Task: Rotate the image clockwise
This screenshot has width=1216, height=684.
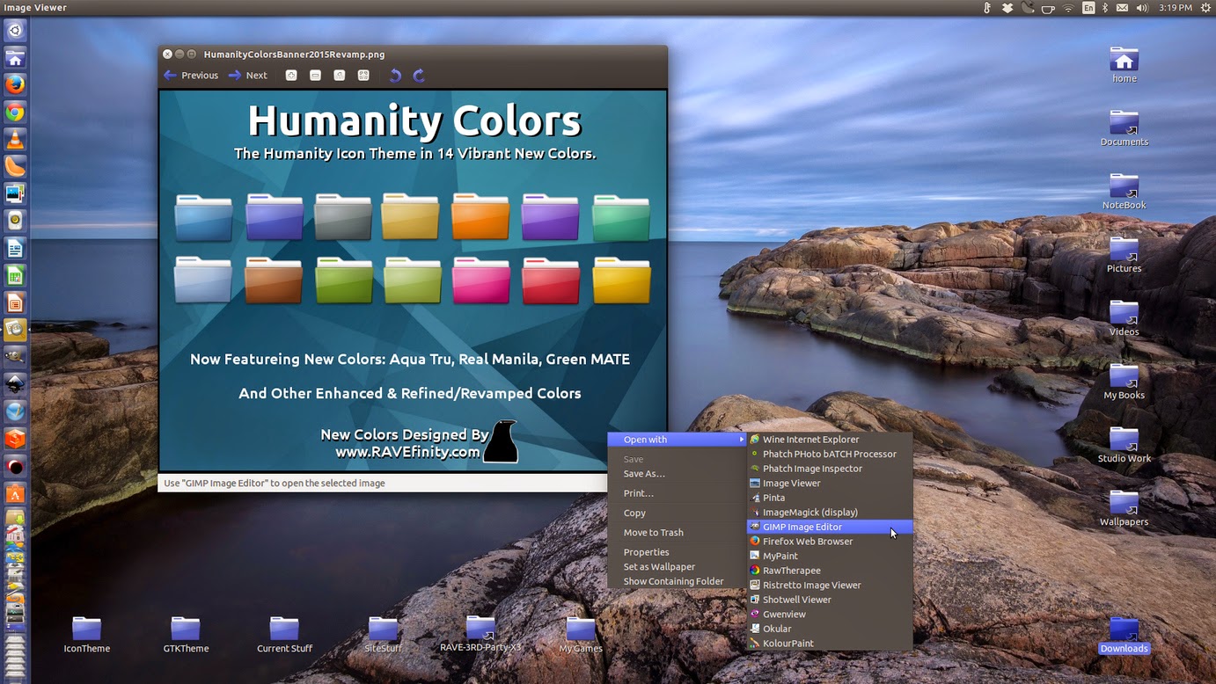Action: coord(419,76)
